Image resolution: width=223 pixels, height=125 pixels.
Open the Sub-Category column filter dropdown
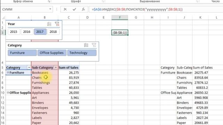pos(56,67)
